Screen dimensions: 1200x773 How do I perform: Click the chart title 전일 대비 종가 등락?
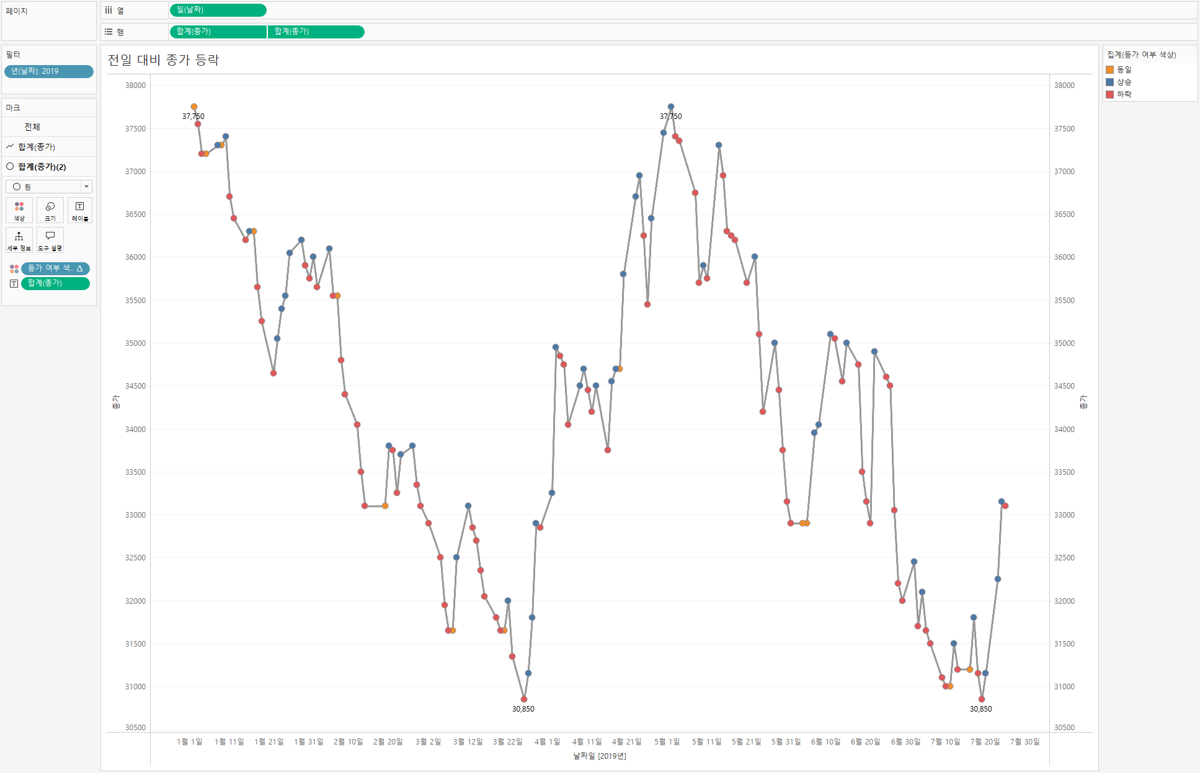(x=164, y=60)
